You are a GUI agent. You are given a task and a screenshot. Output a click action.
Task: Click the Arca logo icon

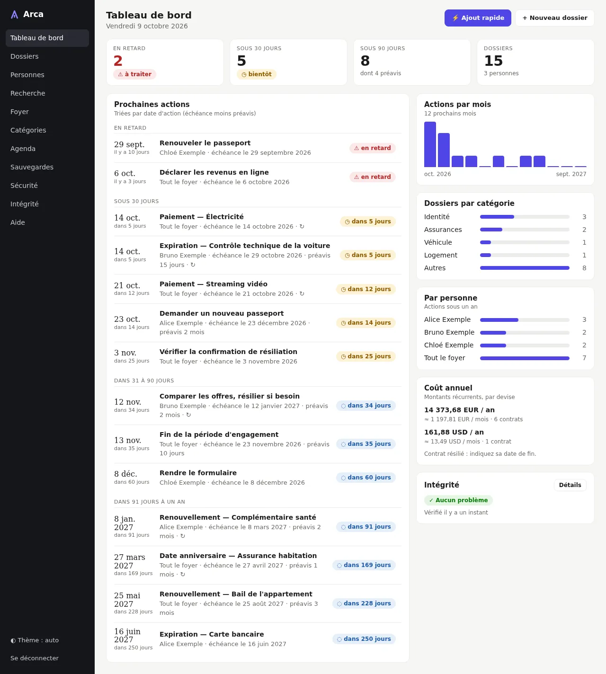15,14
